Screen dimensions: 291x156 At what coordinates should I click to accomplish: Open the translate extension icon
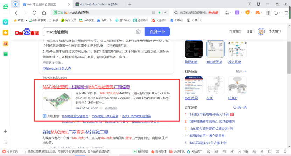click(237, 13)
